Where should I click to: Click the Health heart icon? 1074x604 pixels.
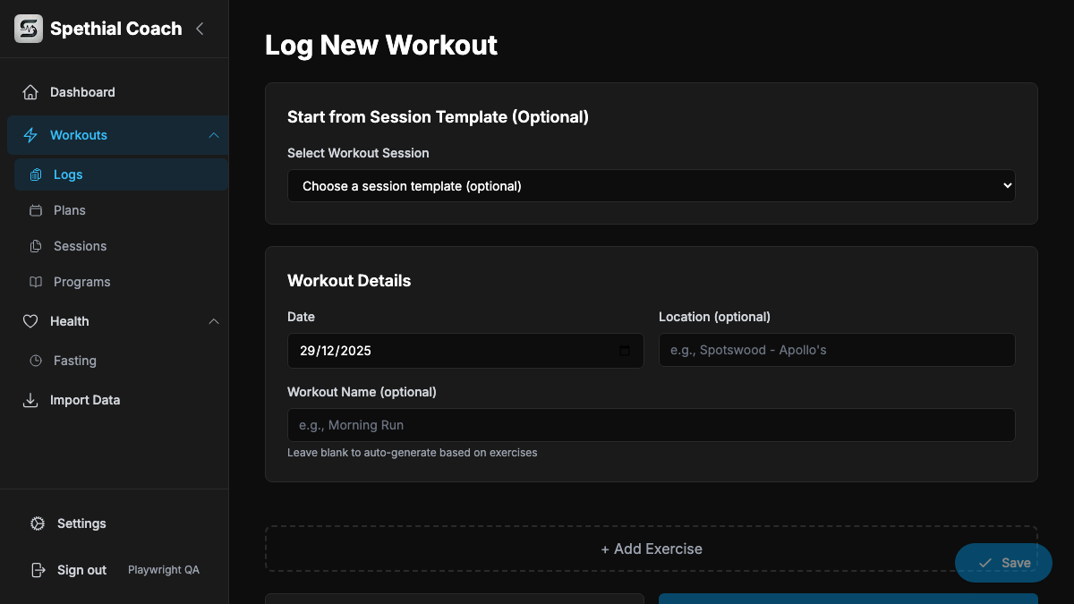(30, 321)
